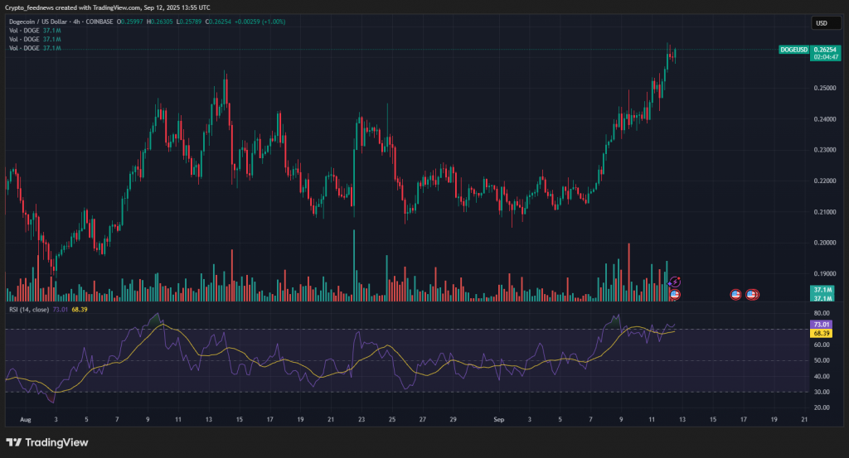Click the latest green candle at the chart's peak
Image resolution: width=849 pixels, height=458 pixels.
pos(676,55)
